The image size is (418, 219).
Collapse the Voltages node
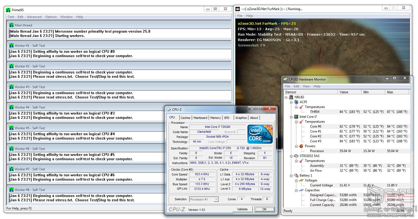296,180
